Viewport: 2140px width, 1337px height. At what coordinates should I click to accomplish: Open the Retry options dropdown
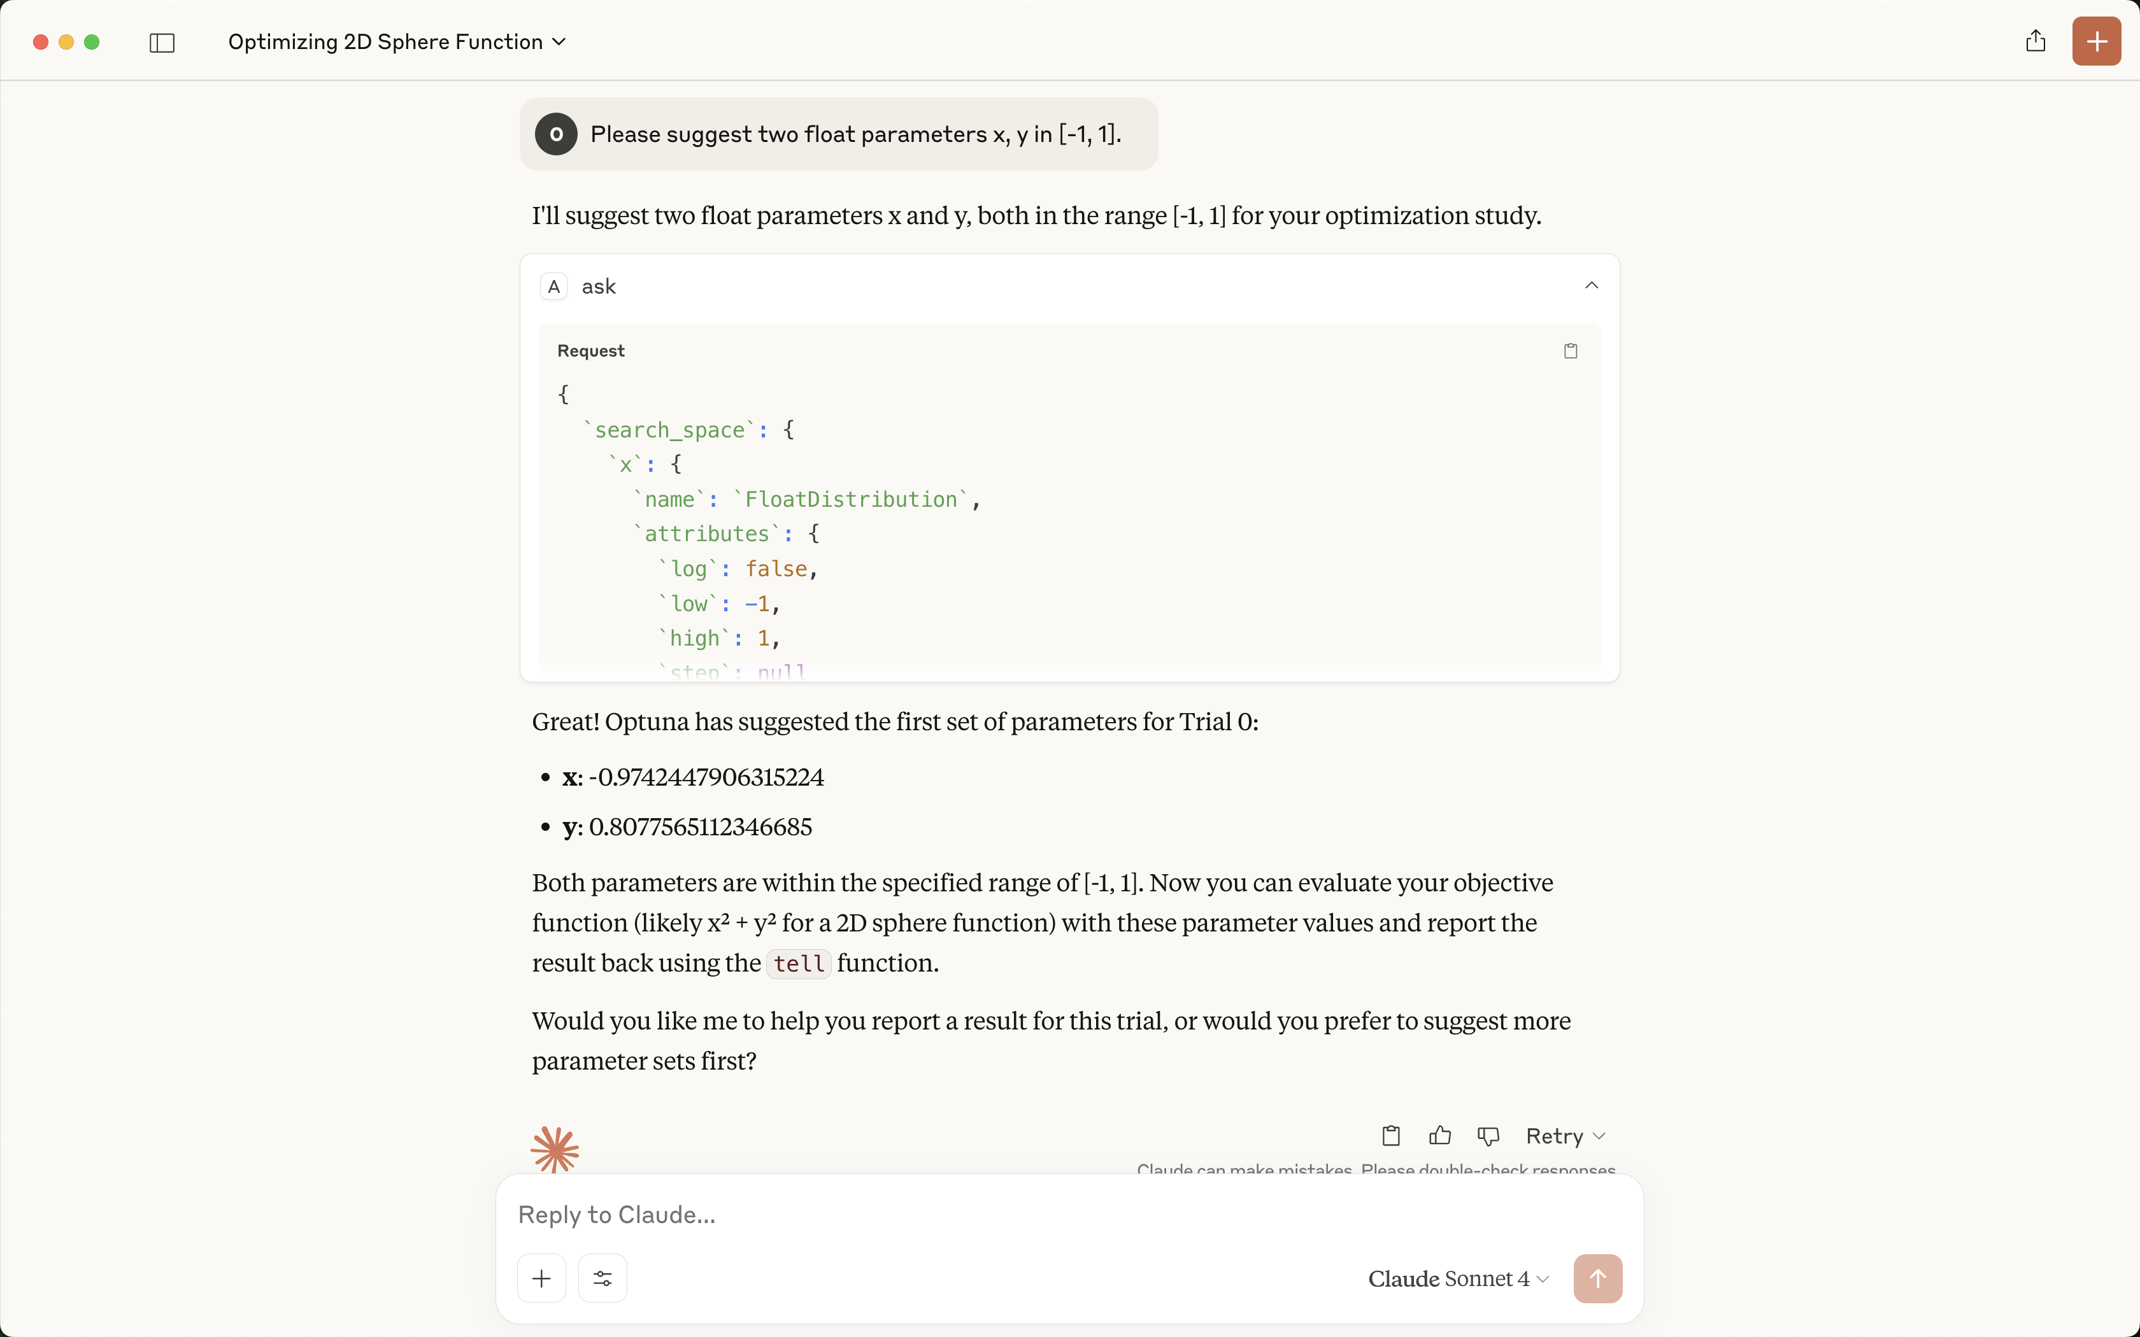pos(1566,1135)
